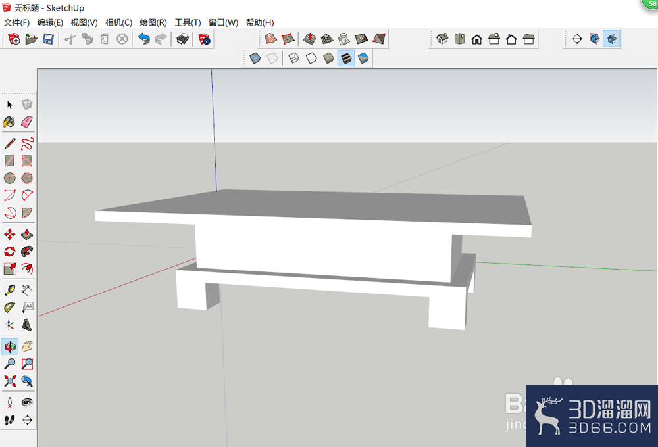Click the Redo arrow

pos(161,39)
